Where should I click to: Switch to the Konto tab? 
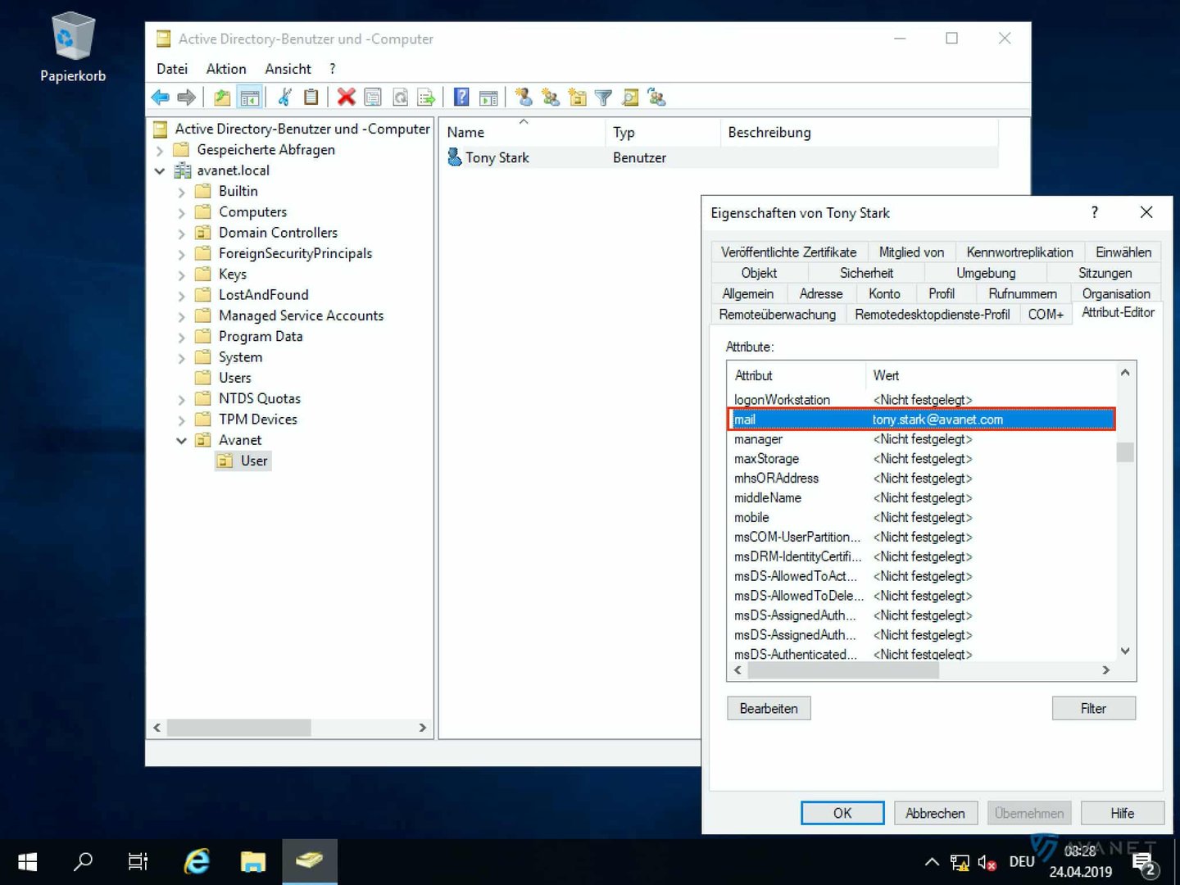(x=884, y=293)
